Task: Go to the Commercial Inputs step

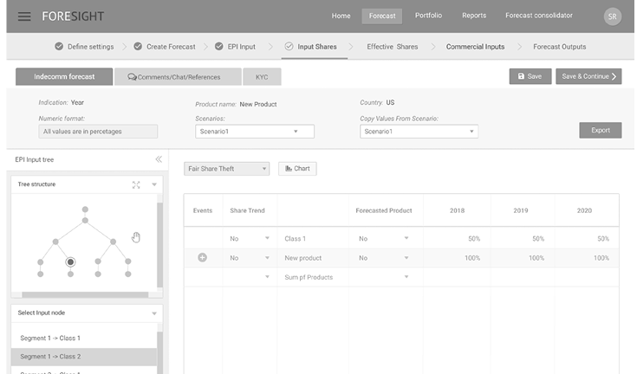Action: 475,47
